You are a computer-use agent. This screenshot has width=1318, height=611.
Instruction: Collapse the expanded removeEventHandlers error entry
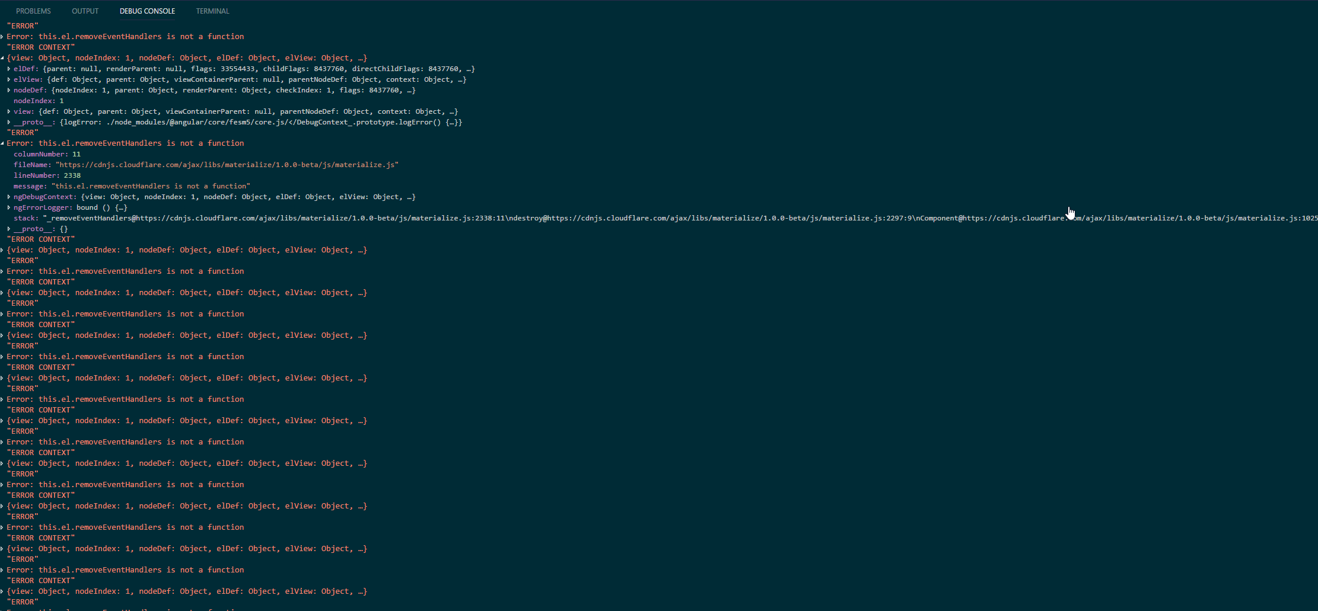point(2,143)
